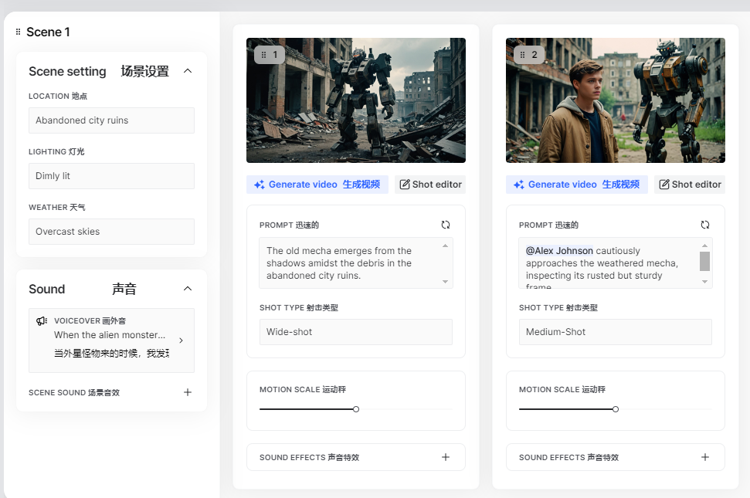Select shot 2 thumbnail with Alex Johnson
750x498 pixels.
(615, 100)
